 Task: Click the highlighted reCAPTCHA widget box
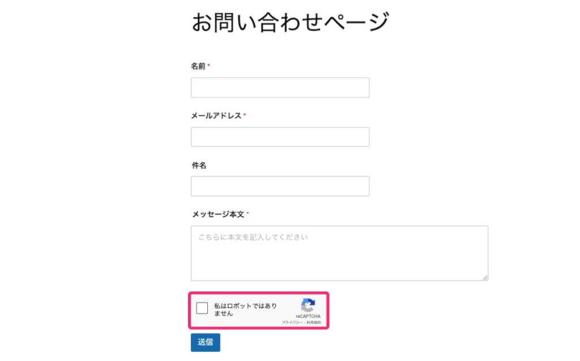[x=258, y=310]
